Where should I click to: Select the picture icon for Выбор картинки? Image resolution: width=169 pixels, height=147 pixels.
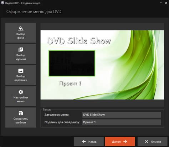[x=21, y=71]
